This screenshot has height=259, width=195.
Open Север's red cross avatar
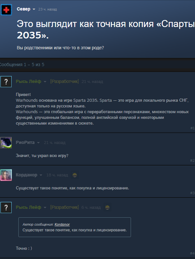pyautogui.click(x=6, y=10)
